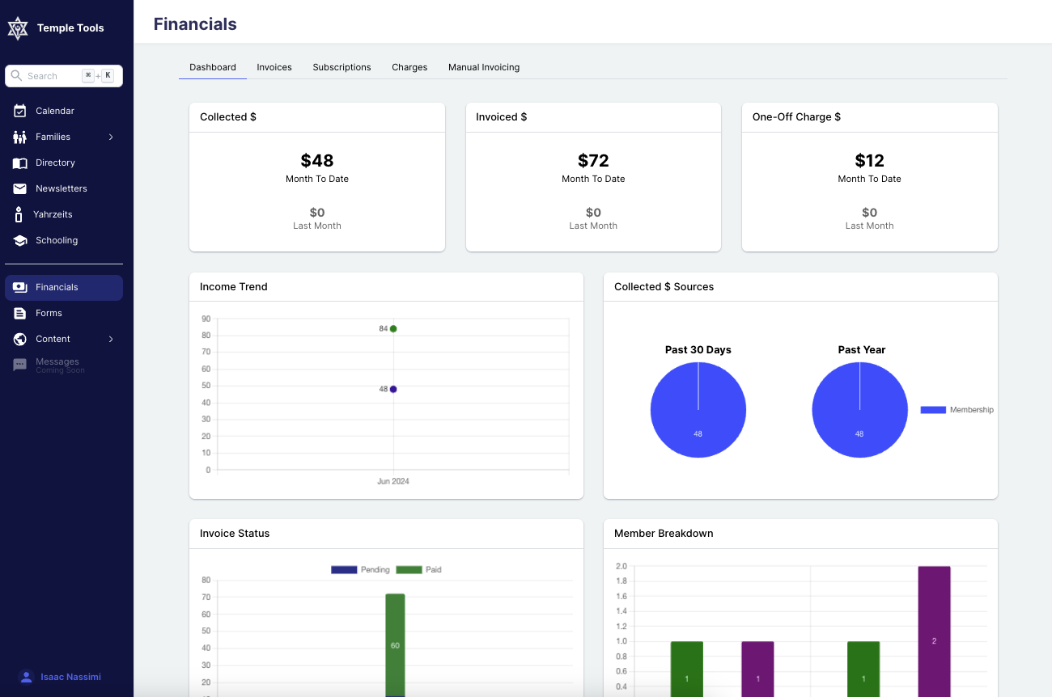This screenshot has width=1052, height=697.
Task: Open the Directory from the sidebar
Action: tap(20, 163)
